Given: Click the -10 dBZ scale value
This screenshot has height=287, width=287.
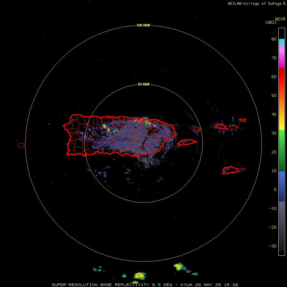Looking at the screenshot, I should 273,209.
